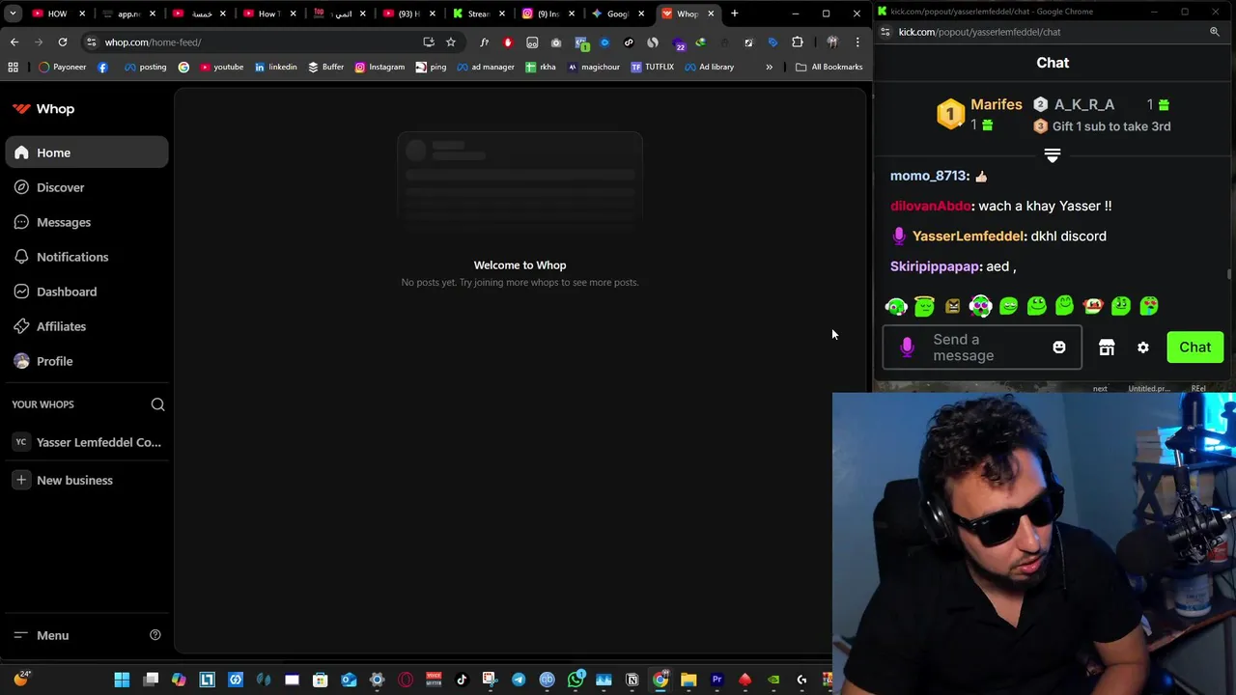Open TikTok from the taskbar
Screen dimensions: 1236x695
click(x=462, y=680)
